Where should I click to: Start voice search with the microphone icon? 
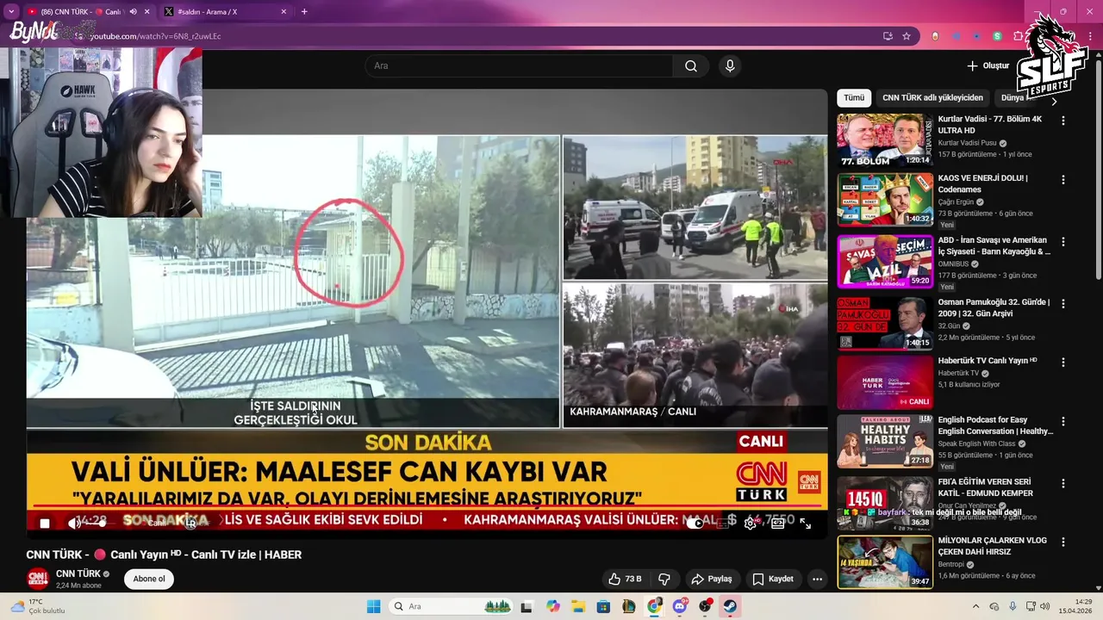pos(730,66)
